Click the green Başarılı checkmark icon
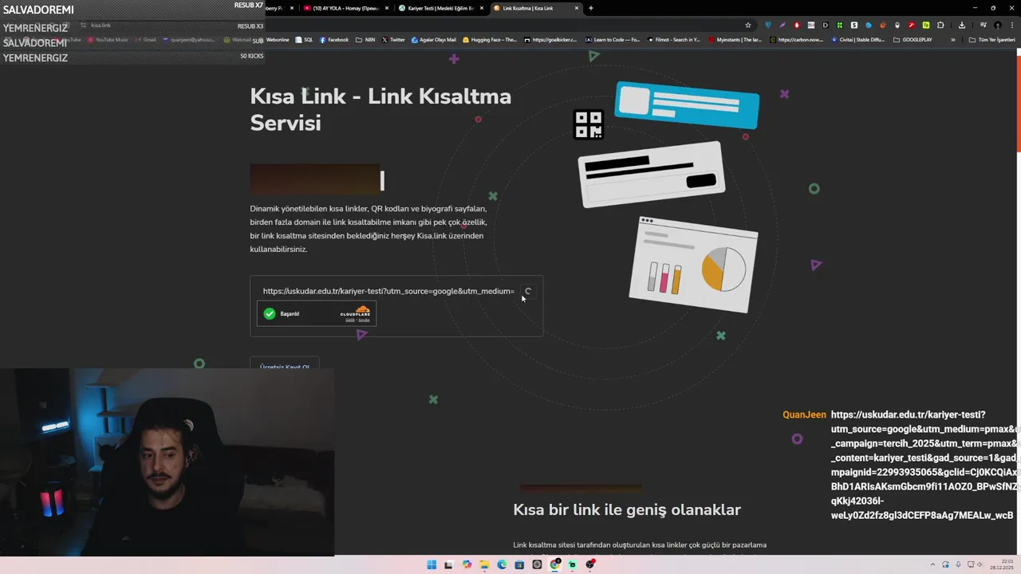 270,313
